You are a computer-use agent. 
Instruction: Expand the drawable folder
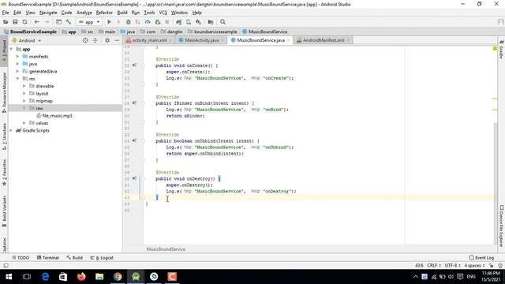tap(24, 86)
